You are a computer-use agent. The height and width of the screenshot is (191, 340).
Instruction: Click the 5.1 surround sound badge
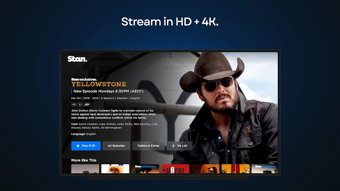tap(80, 104)
